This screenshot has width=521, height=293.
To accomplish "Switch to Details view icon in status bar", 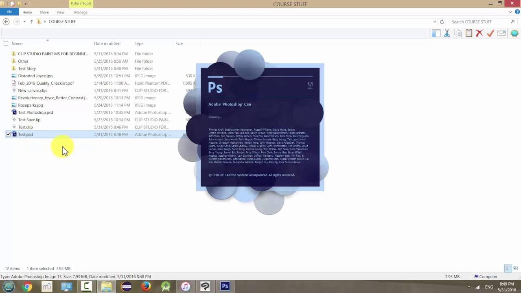I will 508,268.
